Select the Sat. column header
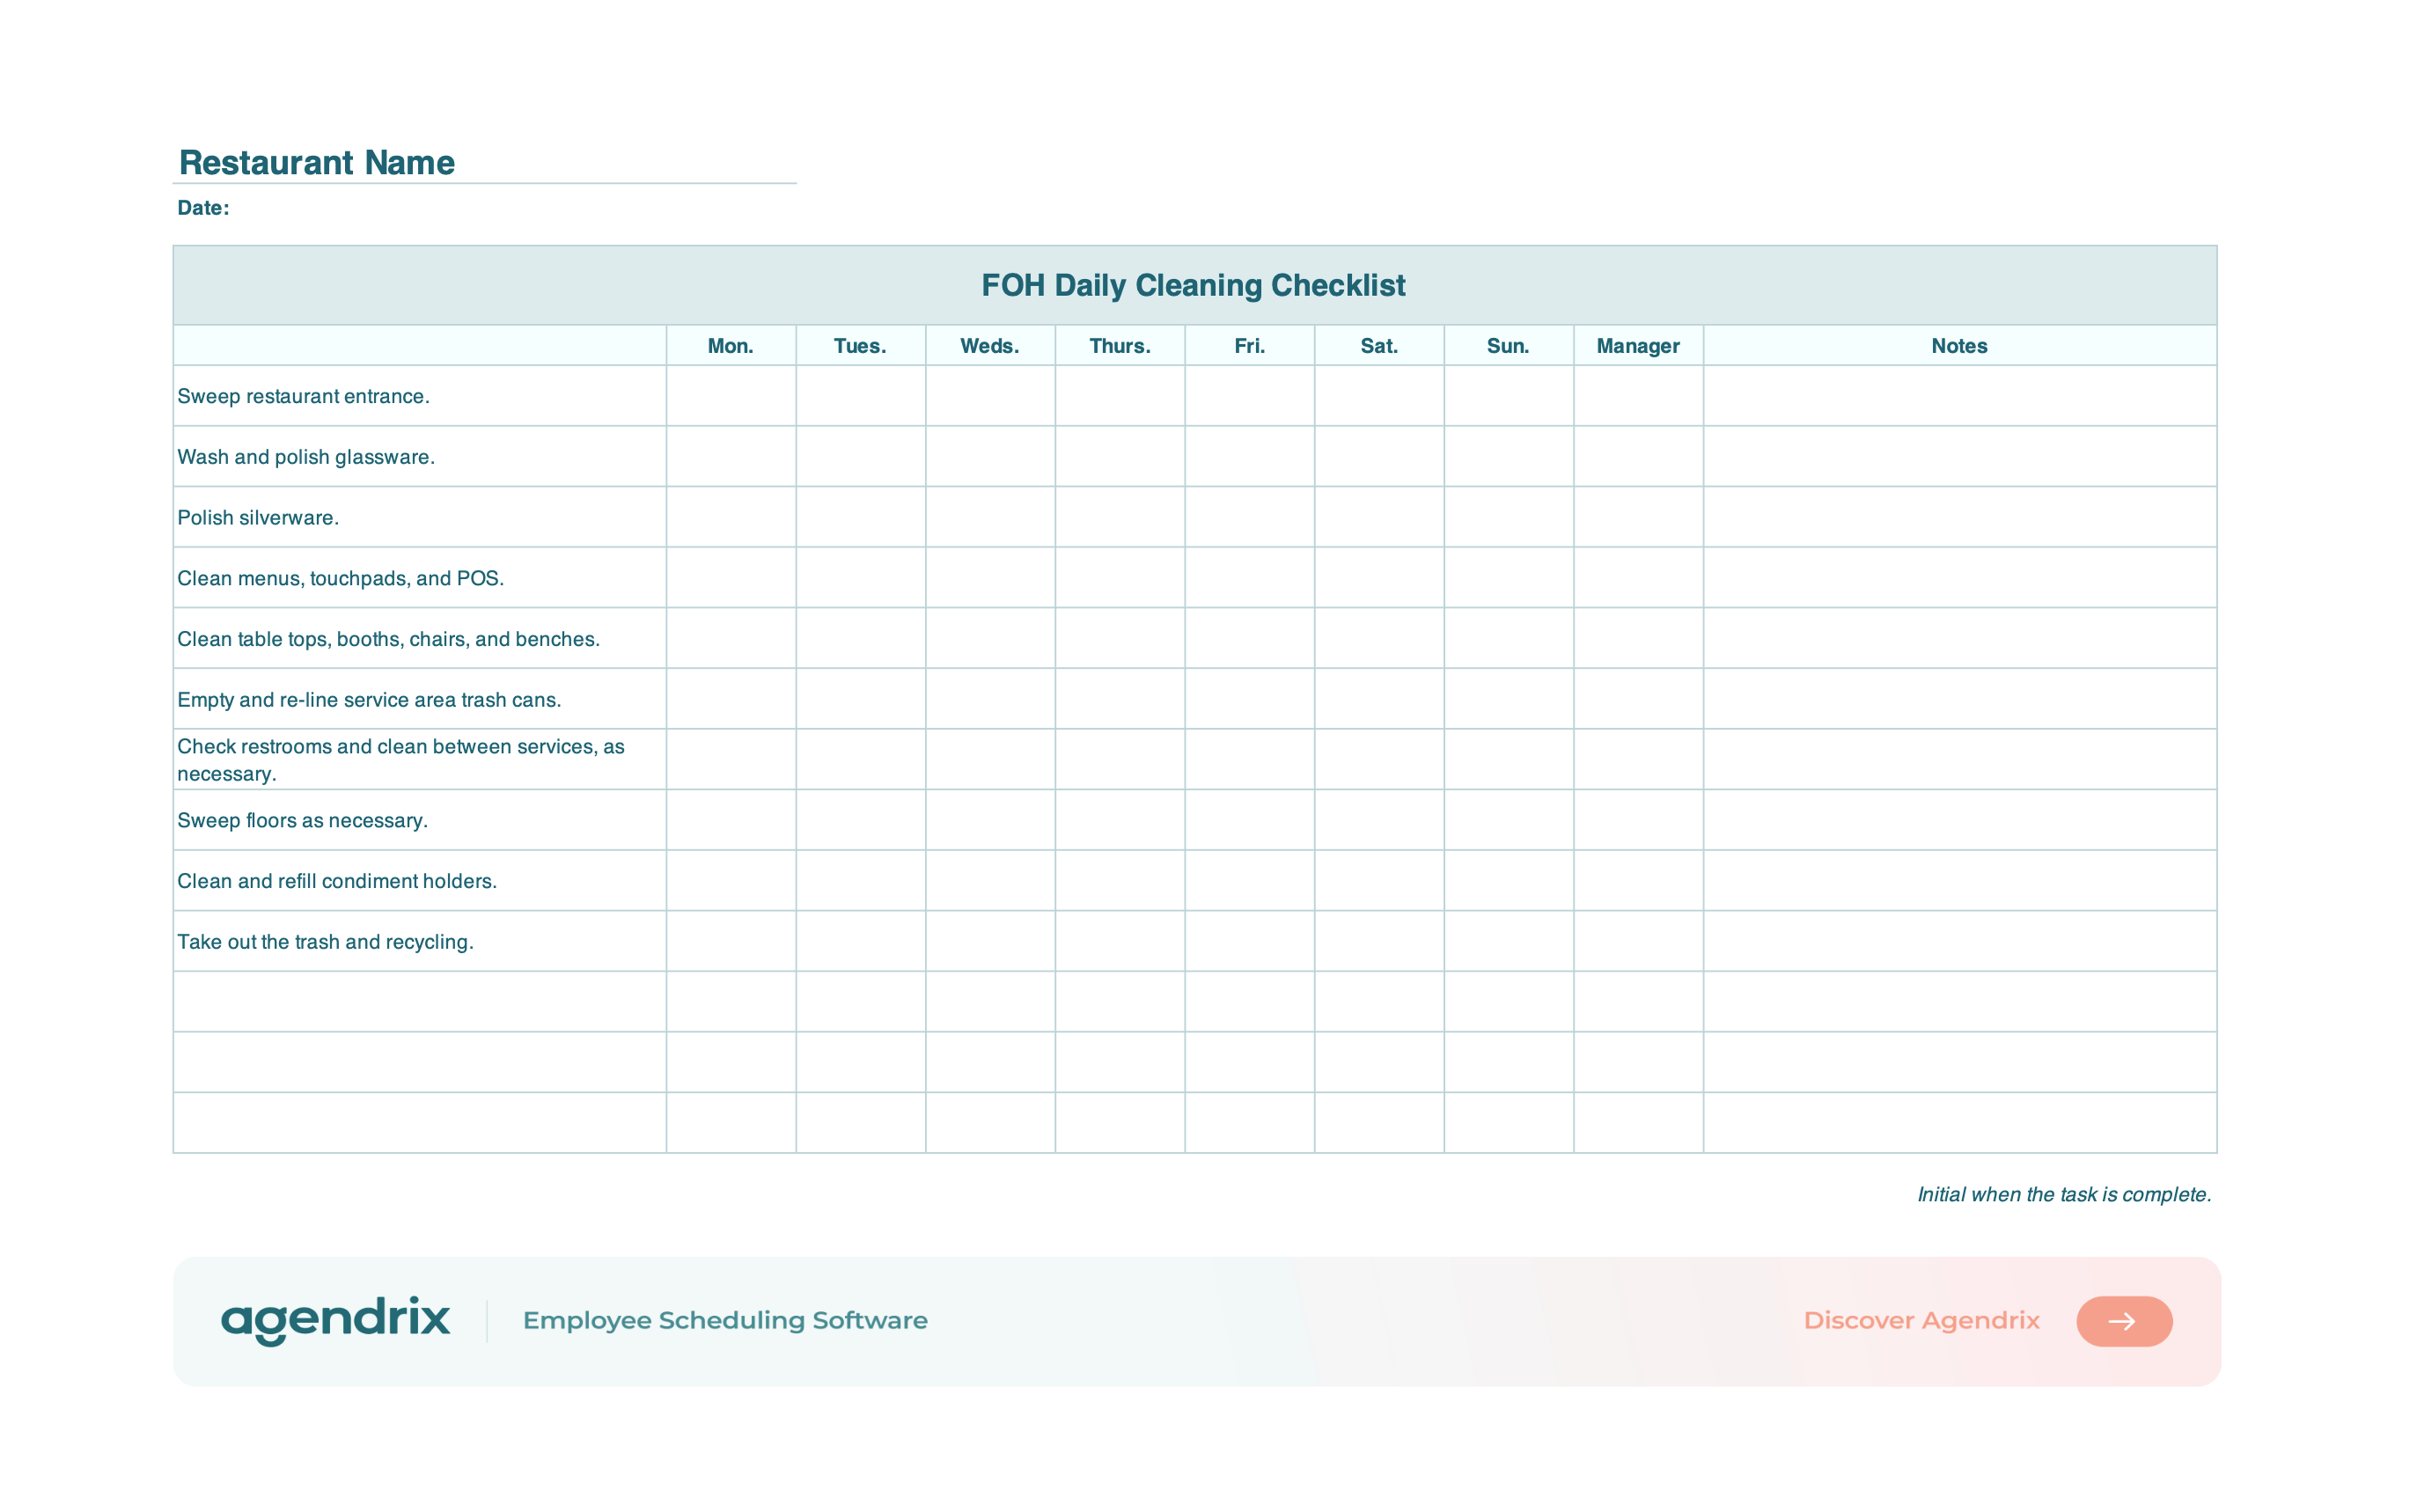This screenshot has width=2417, height=1512. [x=1379, y=346]
